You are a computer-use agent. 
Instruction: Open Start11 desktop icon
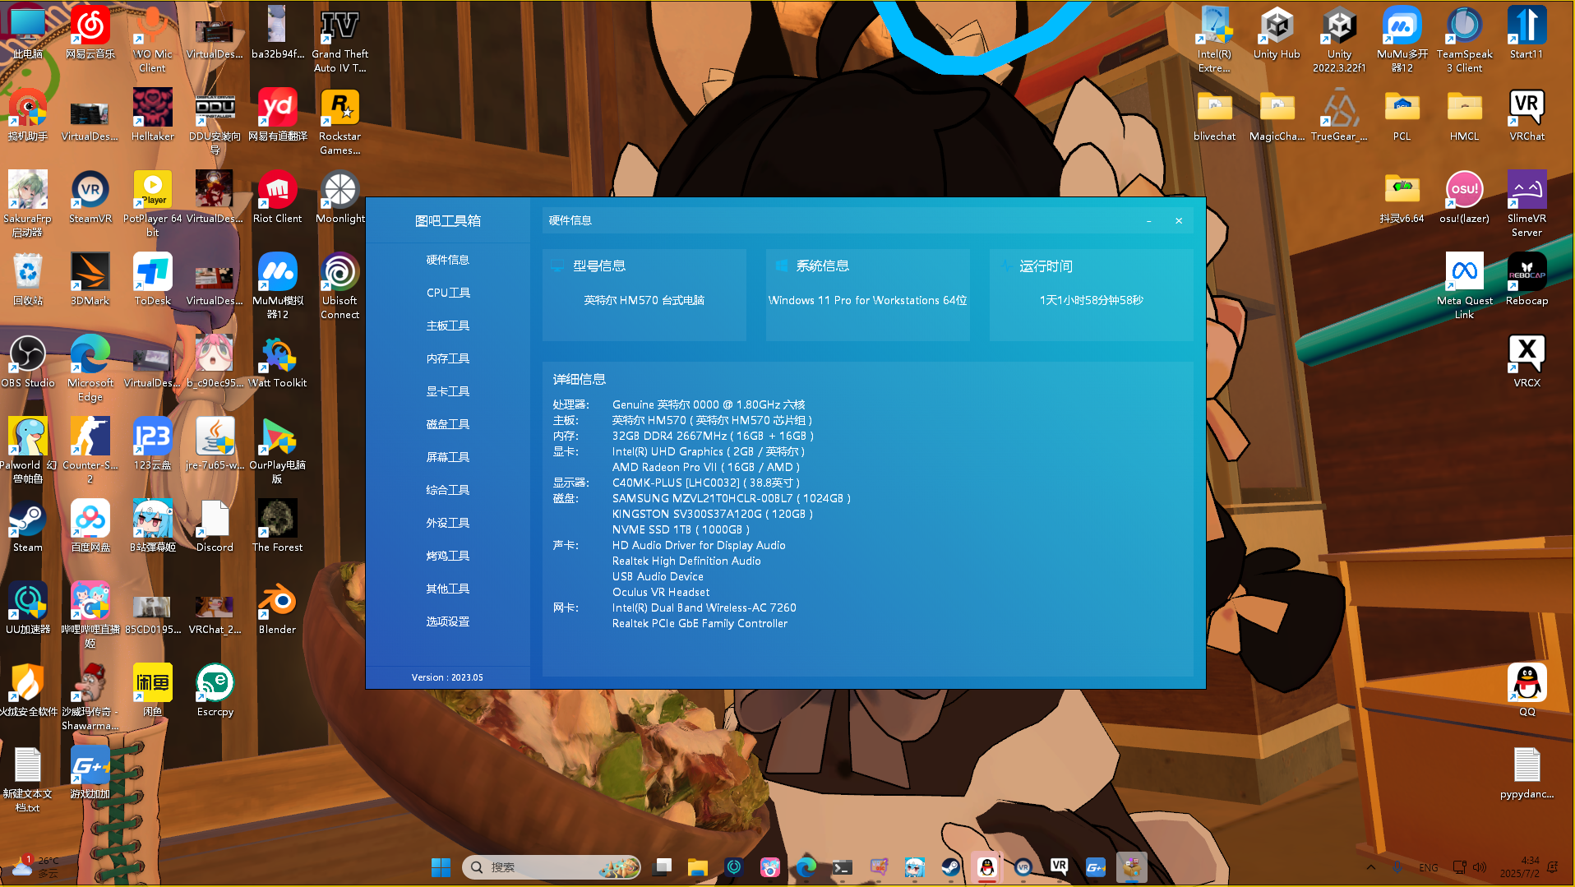pos(1527,33)
